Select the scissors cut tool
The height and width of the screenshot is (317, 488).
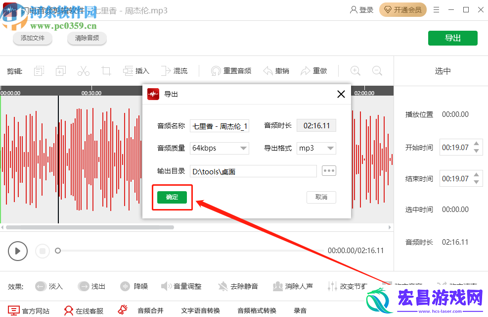(84, 71)
